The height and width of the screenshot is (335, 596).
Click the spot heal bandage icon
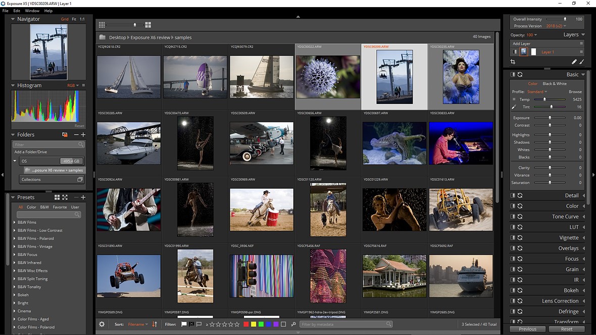[574, 62]
